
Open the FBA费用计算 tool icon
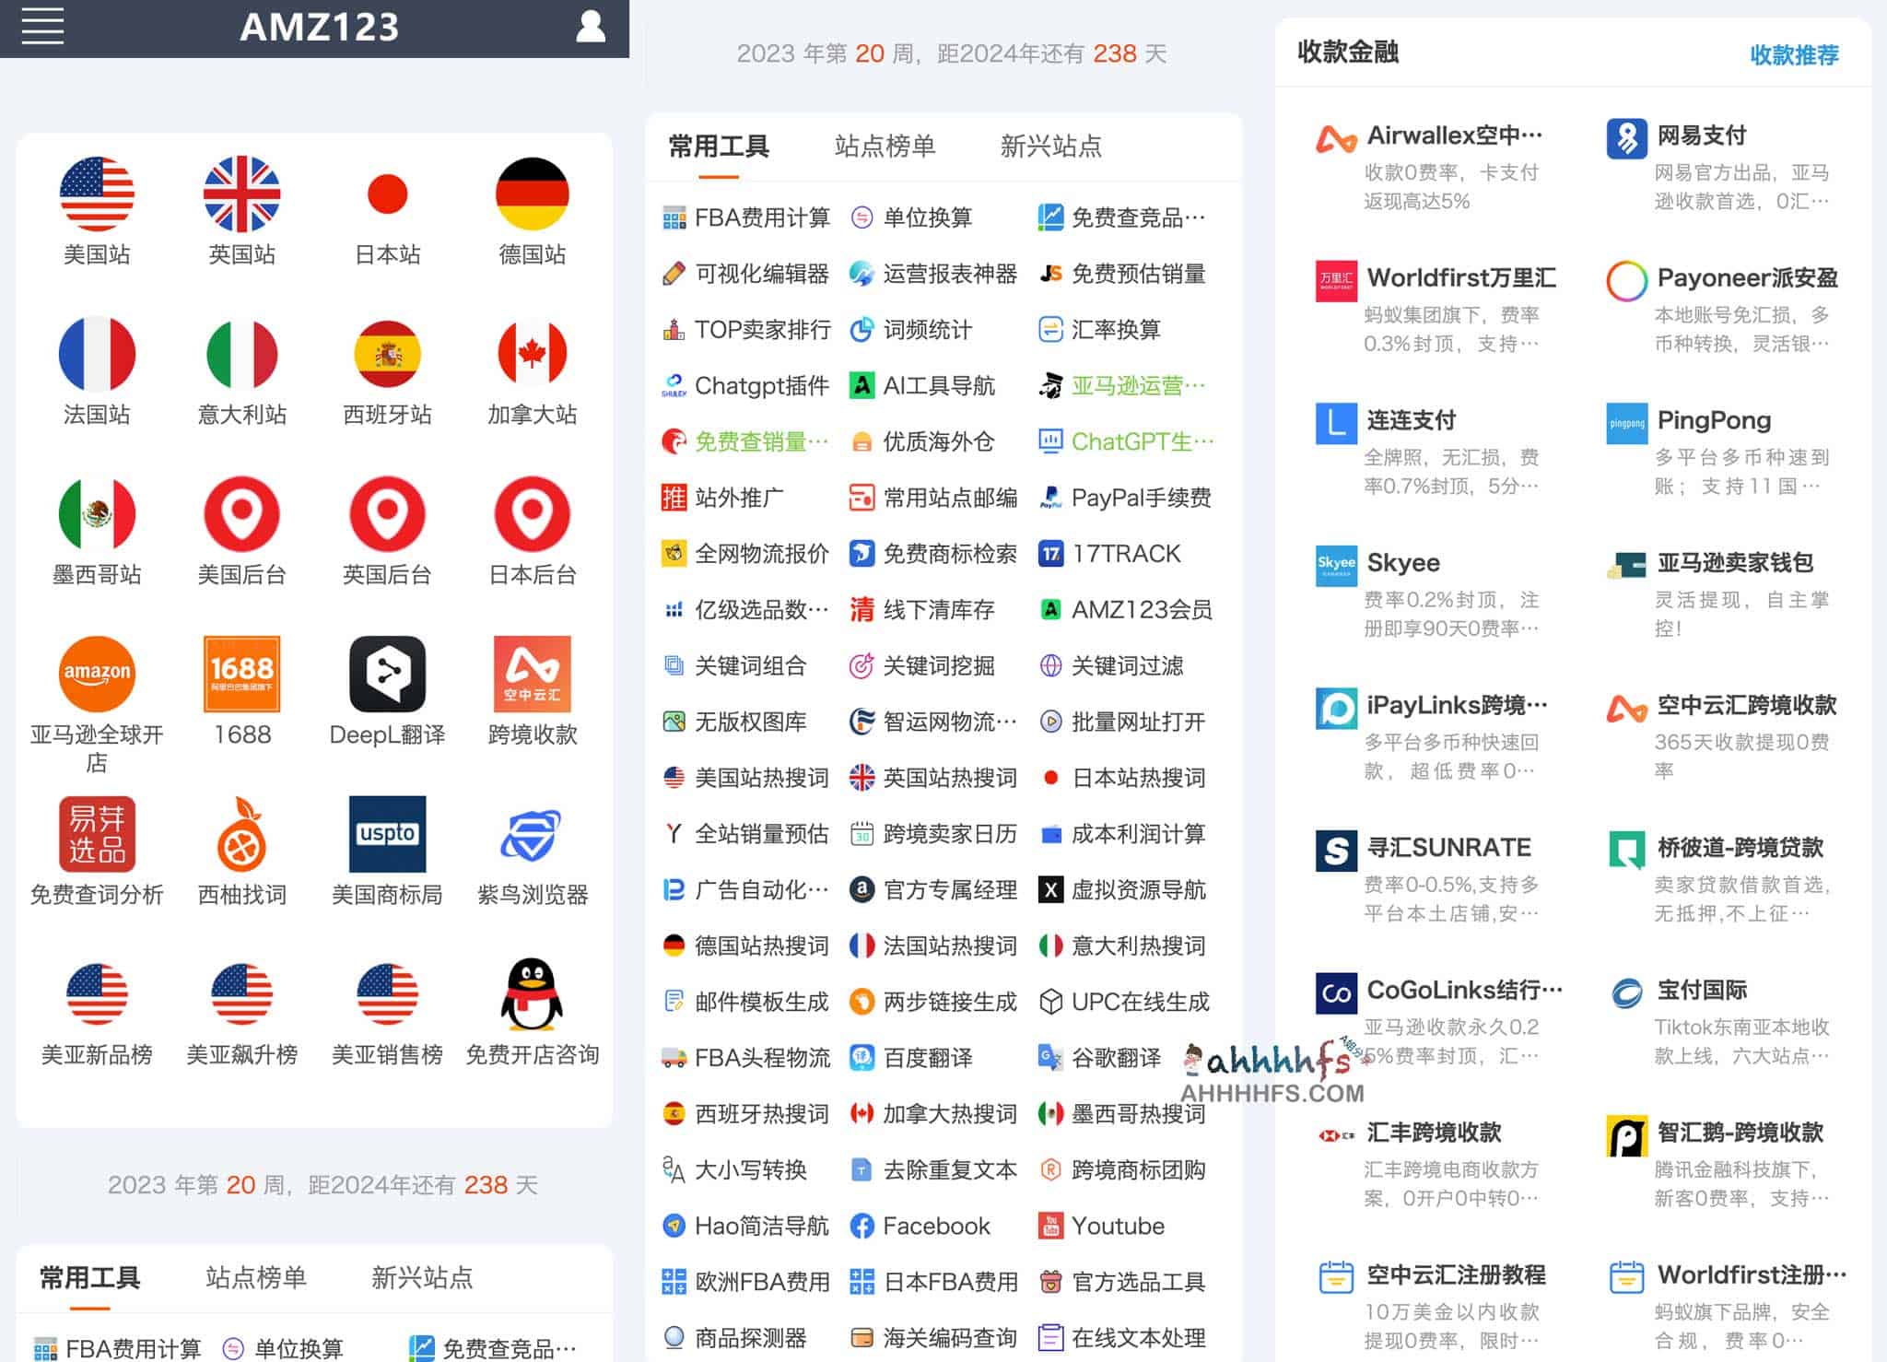tap(674, 217)
